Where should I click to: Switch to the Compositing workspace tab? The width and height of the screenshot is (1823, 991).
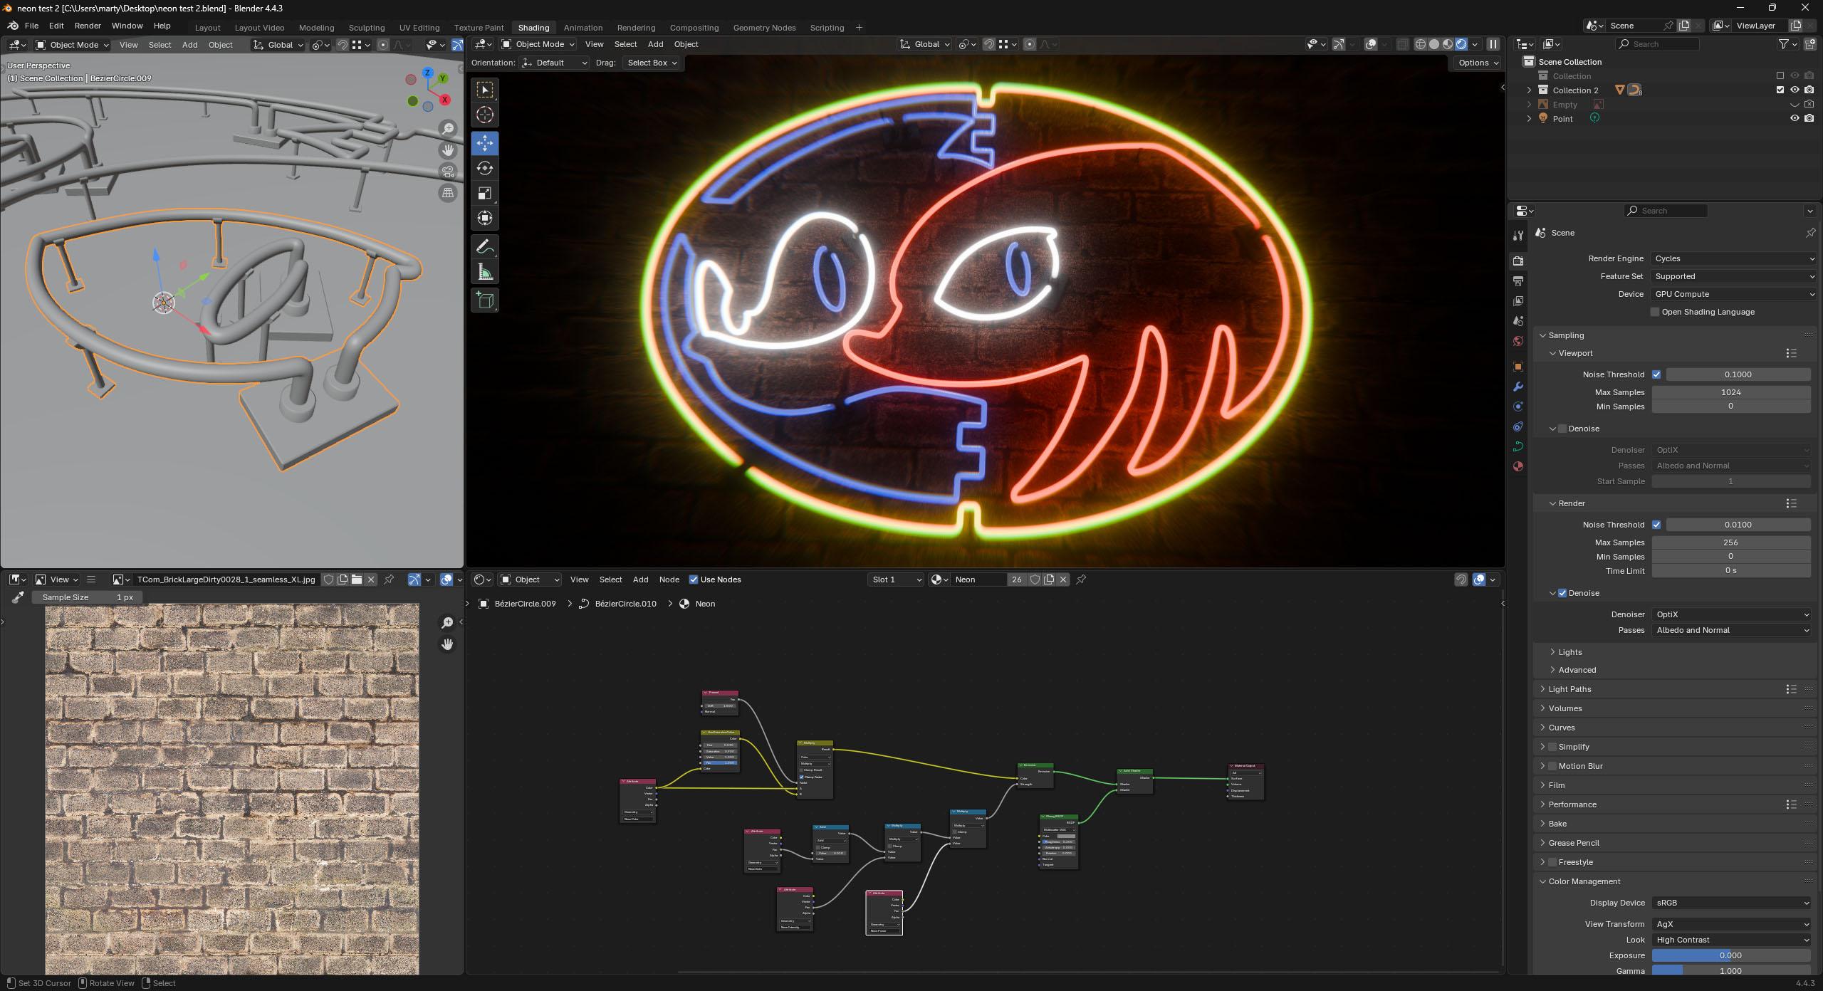(x=694, y=28)
